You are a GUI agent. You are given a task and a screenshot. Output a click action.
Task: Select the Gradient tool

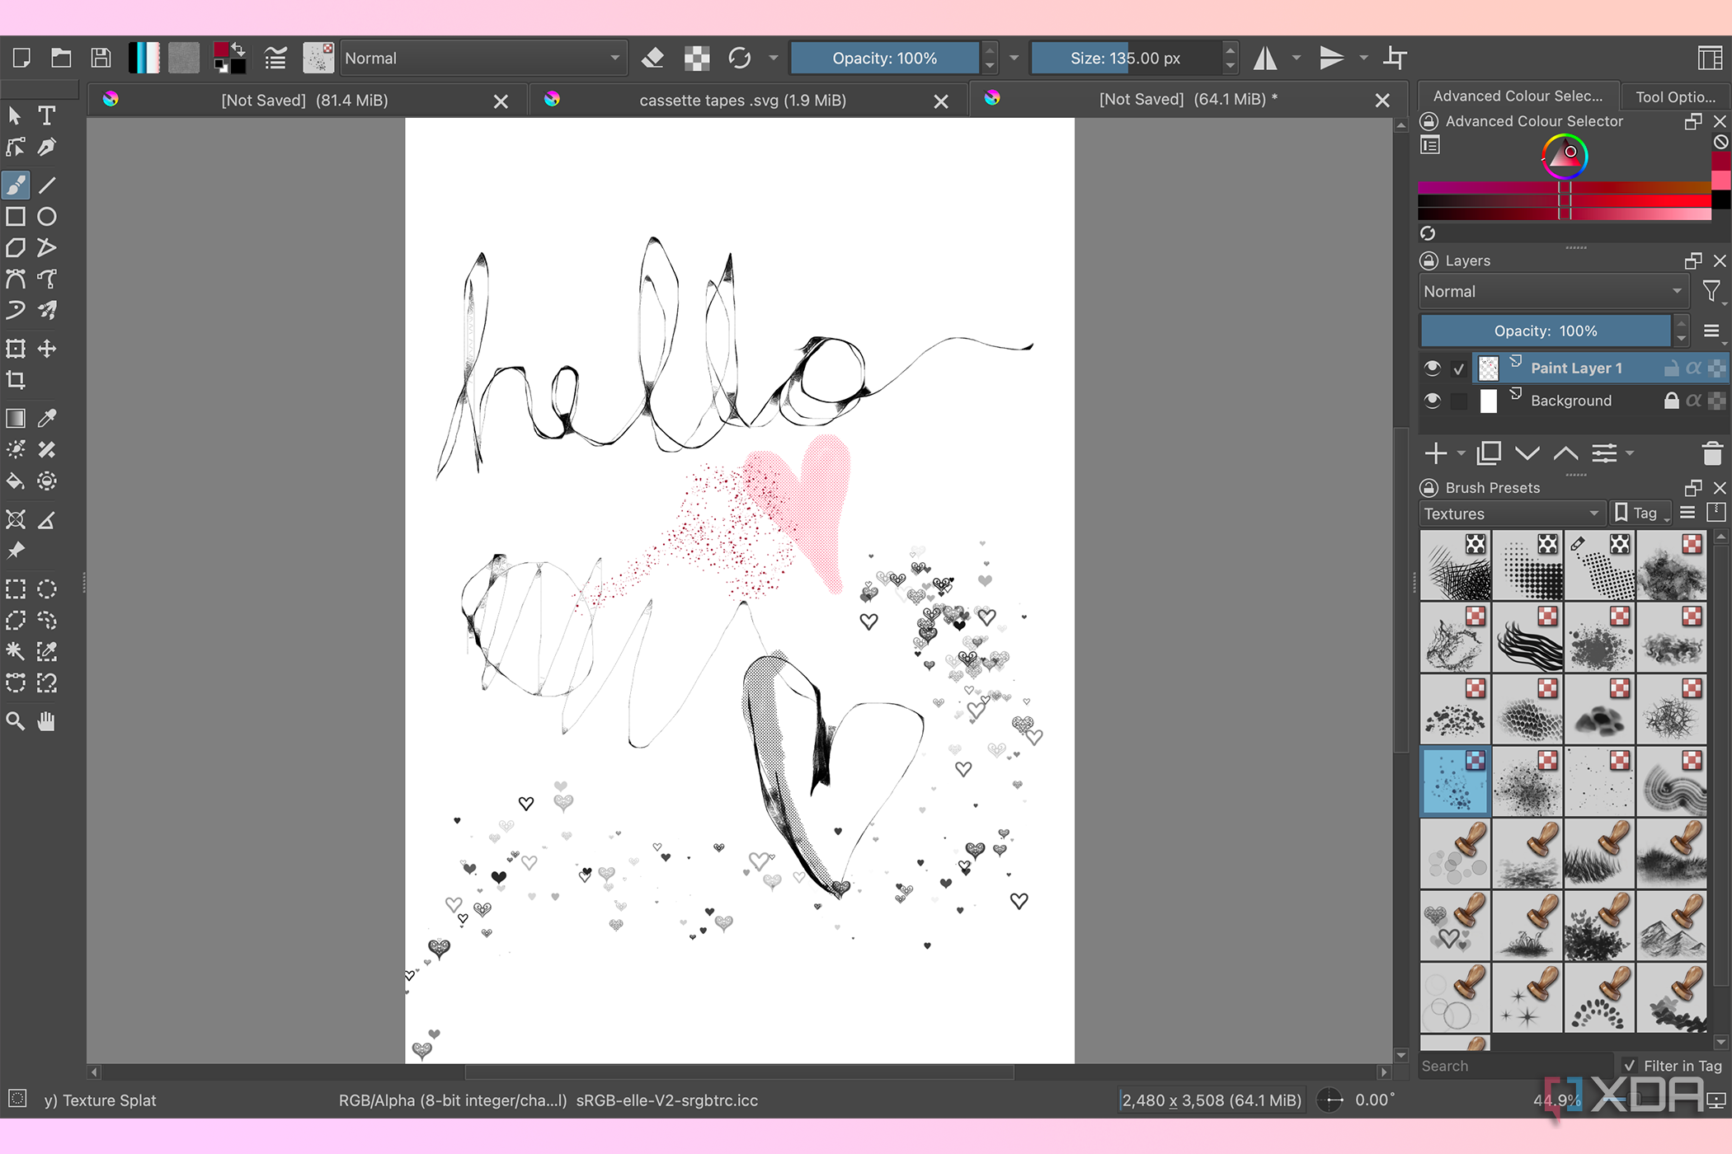pos(16,419)
